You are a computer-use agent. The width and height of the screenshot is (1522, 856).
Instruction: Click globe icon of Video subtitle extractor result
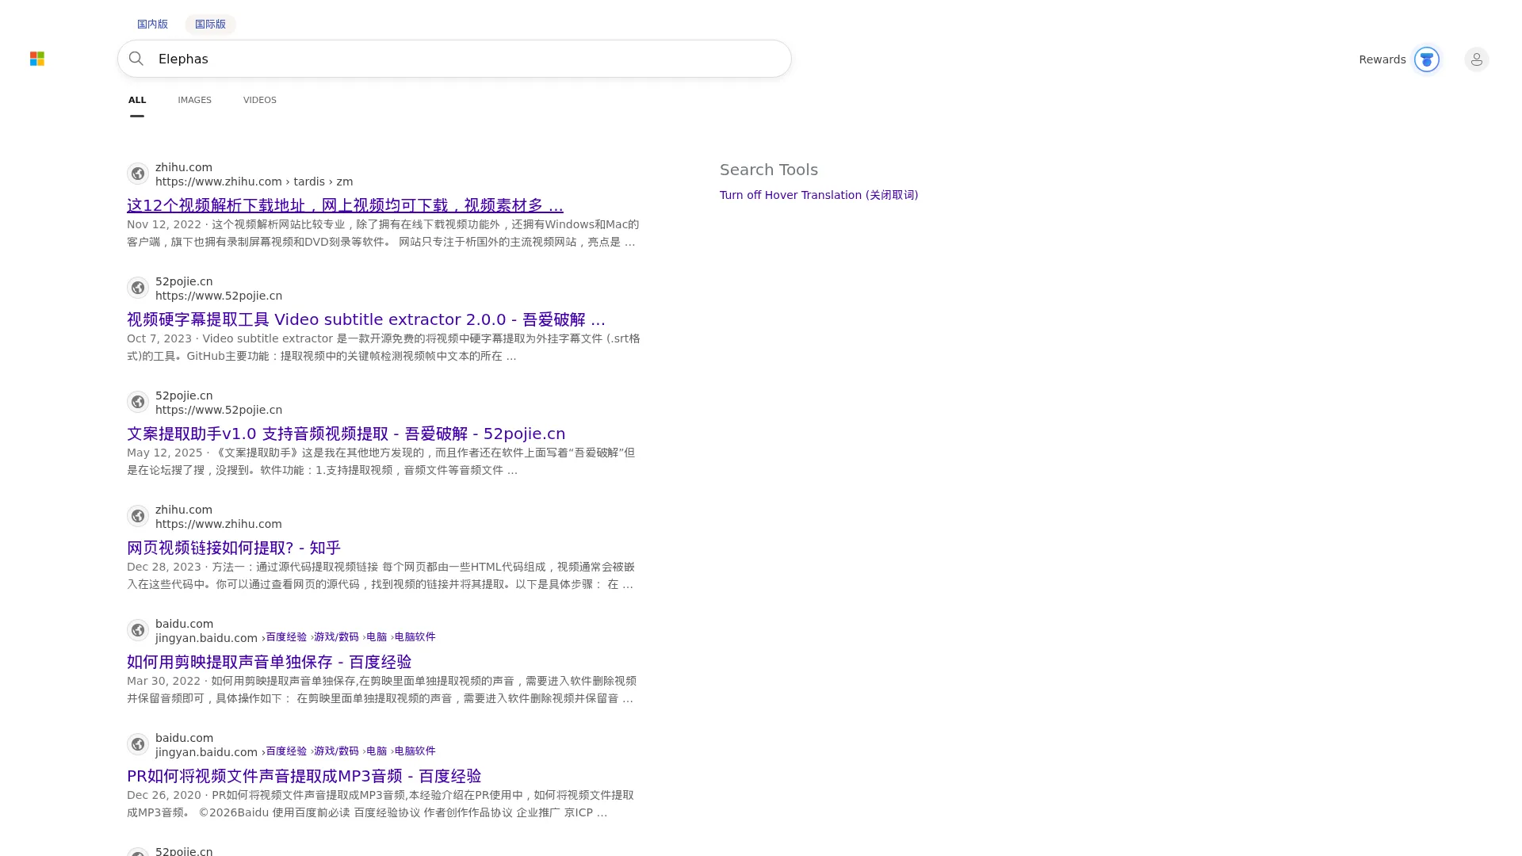click(x=138, y=288)
